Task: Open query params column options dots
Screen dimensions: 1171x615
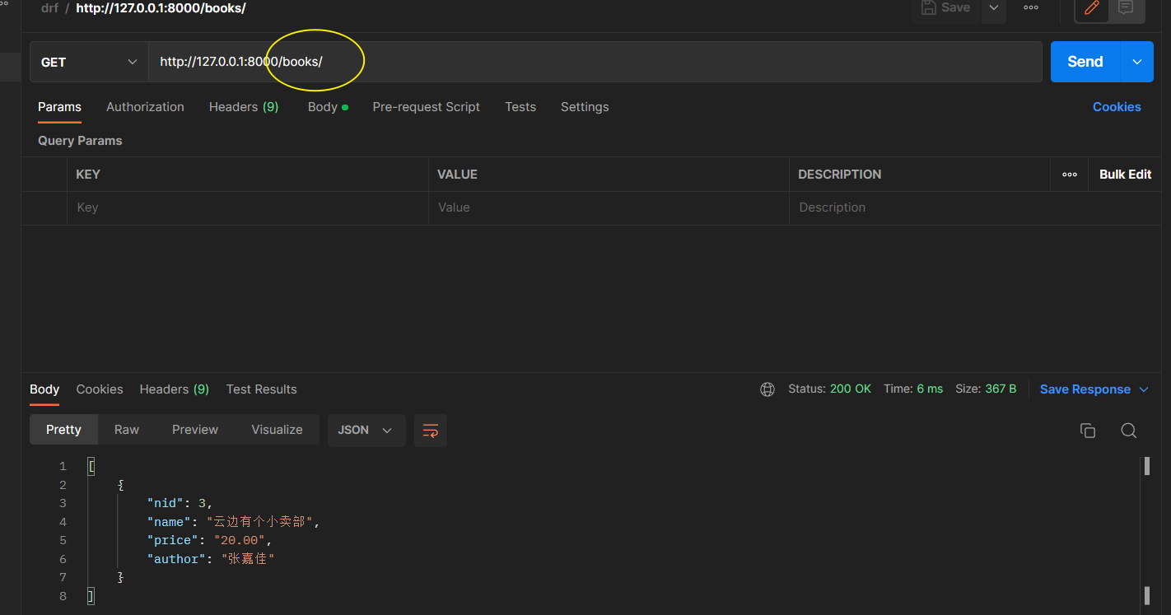Action: coord(1070,175)
